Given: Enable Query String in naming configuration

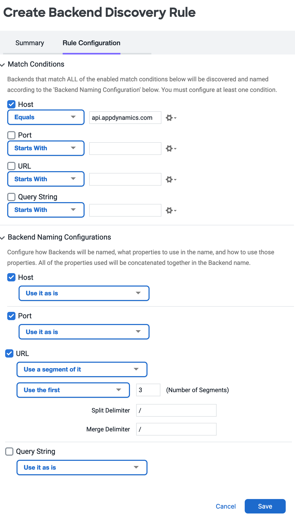Looking at the screenshot, I should coord(9,452).
